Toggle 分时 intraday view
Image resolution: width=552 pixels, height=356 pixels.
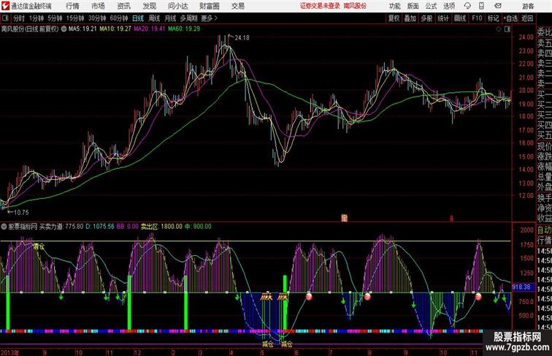point(19,18)
